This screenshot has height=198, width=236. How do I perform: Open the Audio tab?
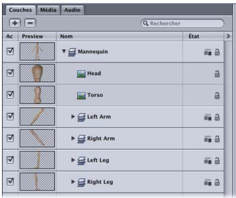72,10
